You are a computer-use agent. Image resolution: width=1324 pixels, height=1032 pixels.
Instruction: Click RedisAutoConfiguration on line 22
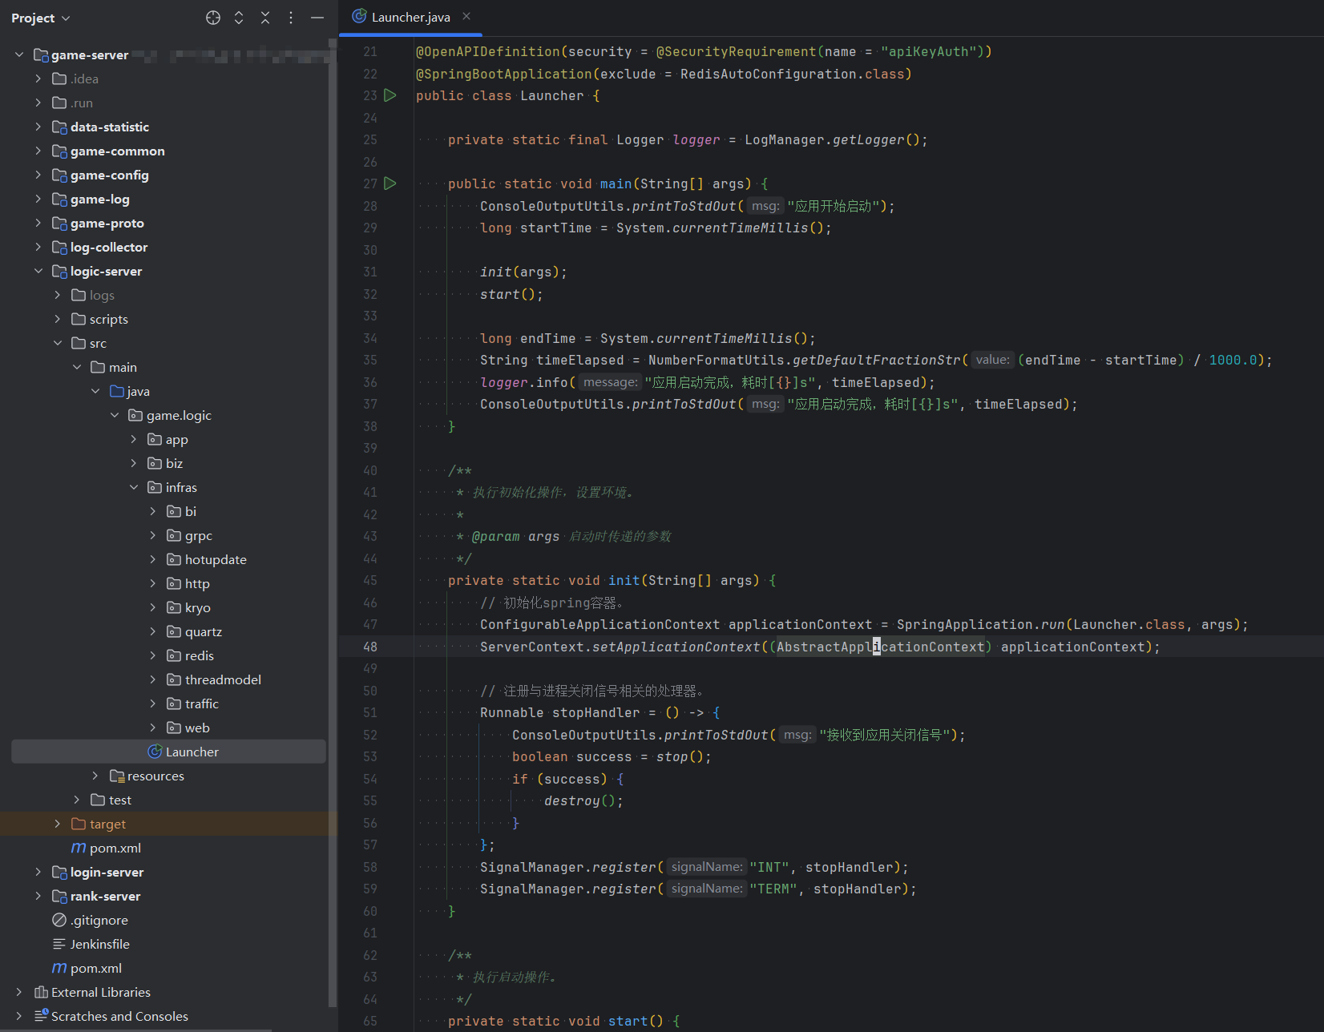(768, 74)
